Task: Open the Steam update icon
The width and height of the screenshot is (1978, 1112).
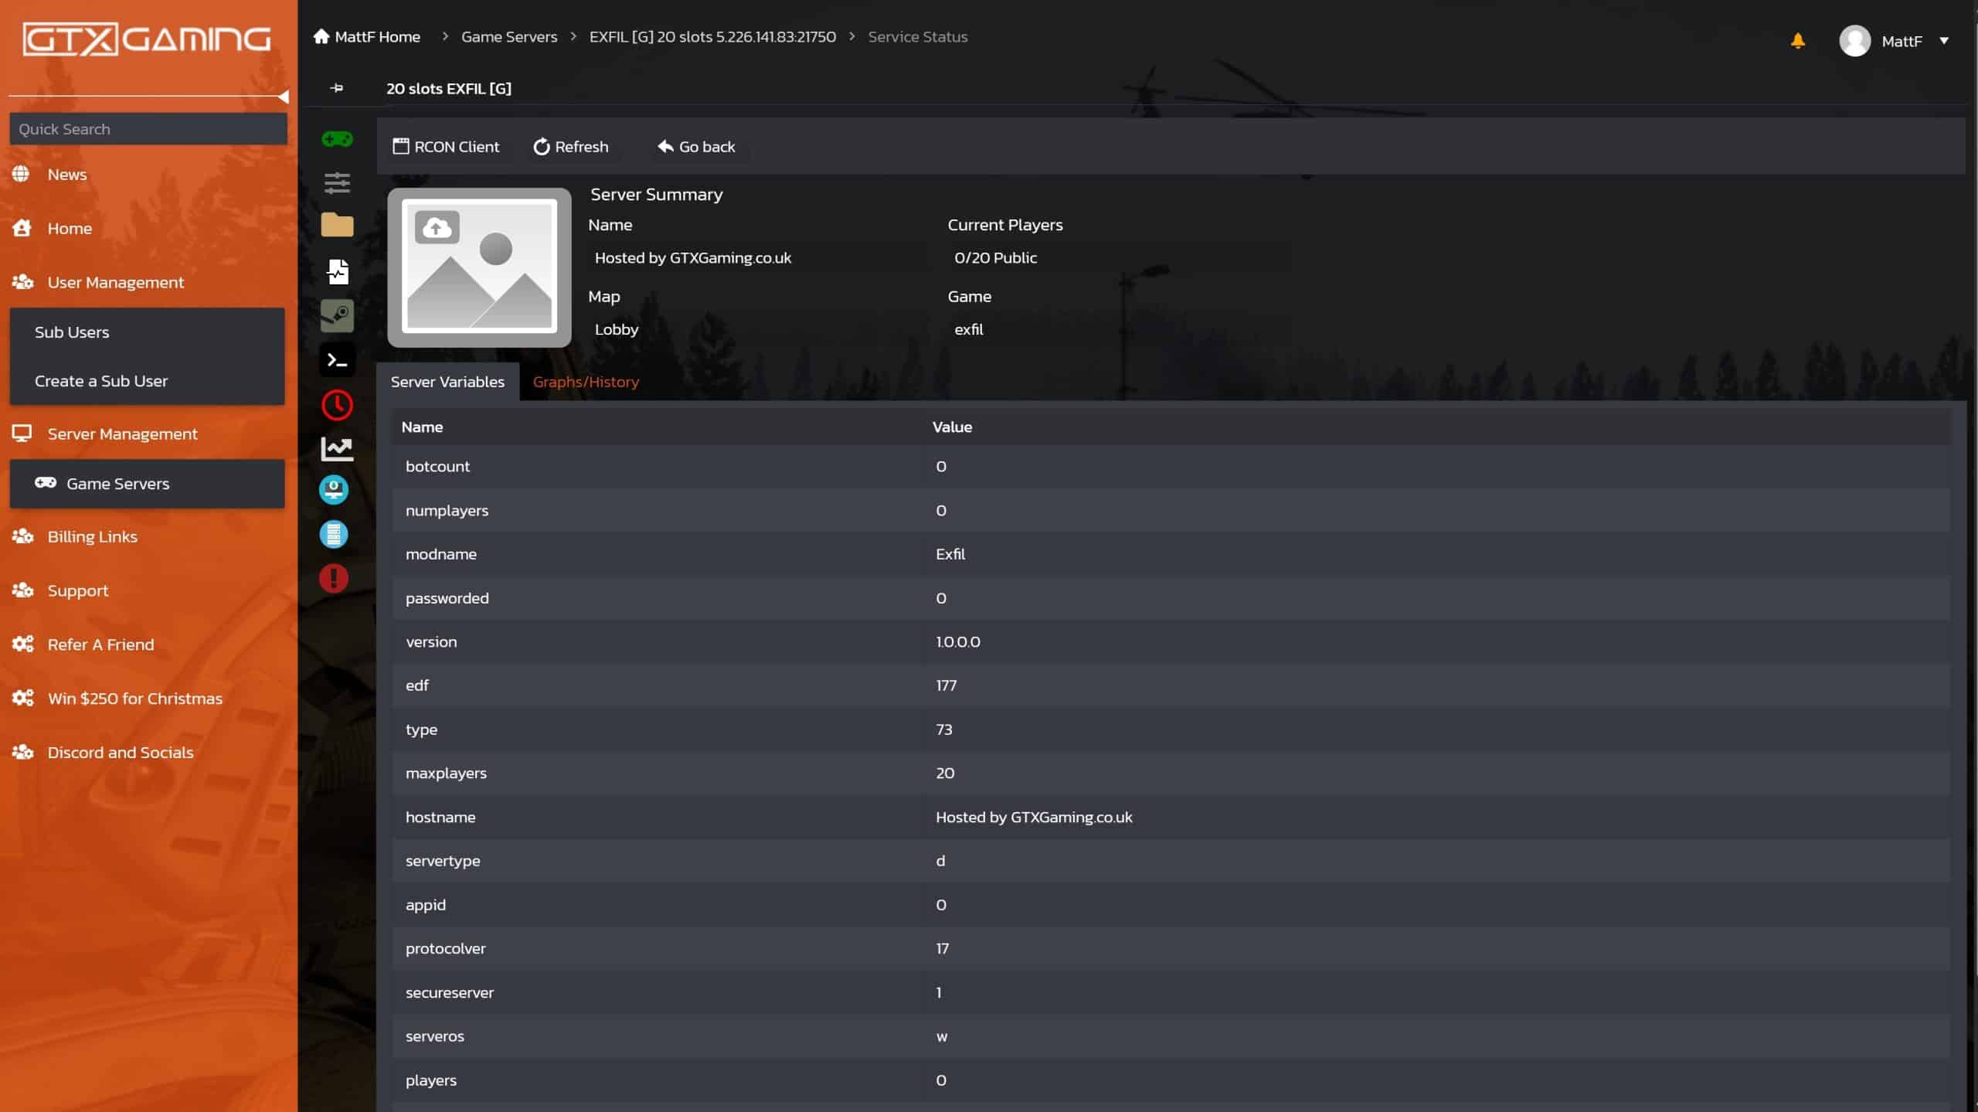Action: point(337,315)
